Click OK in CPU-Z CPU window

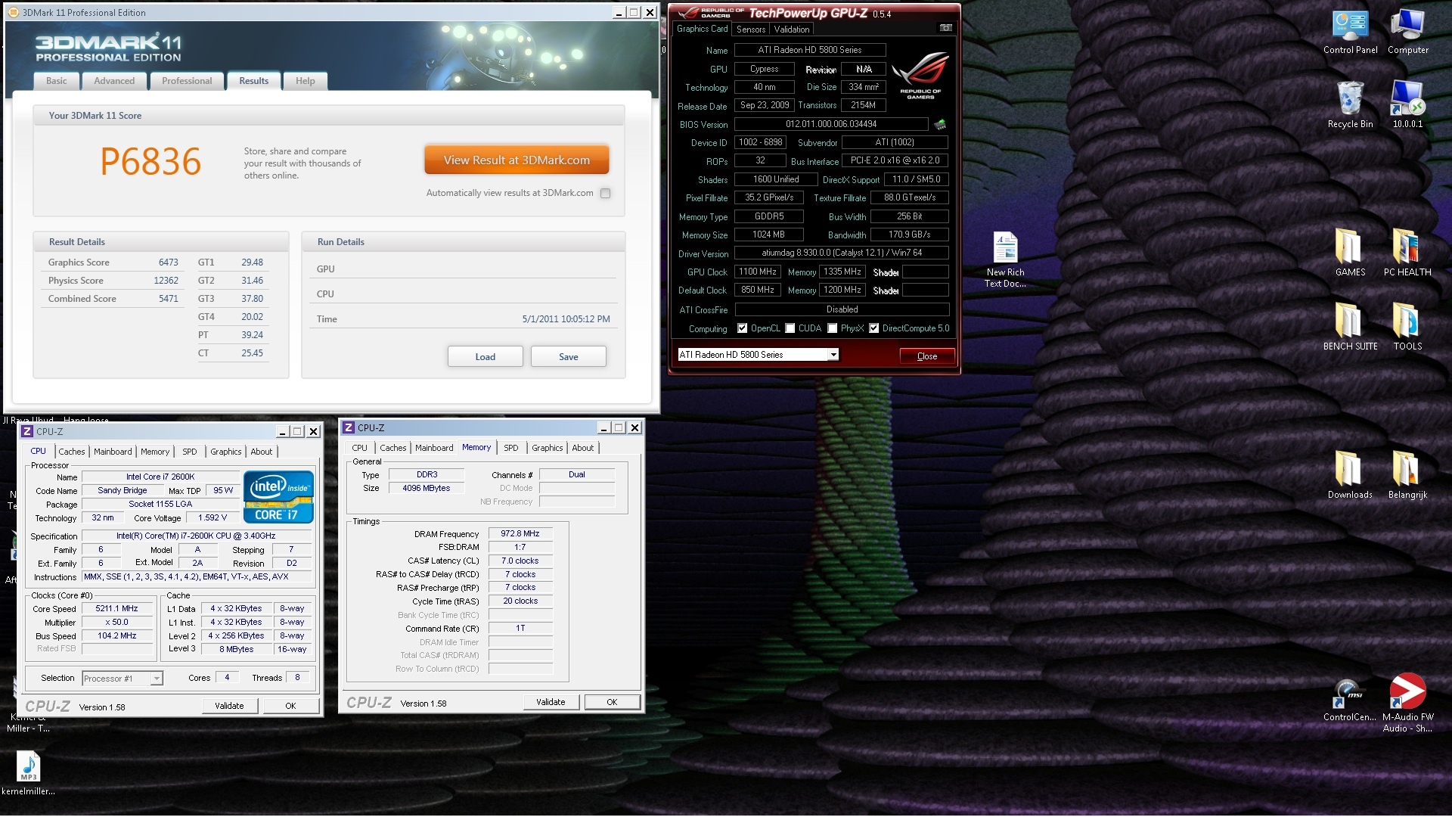point(290,706)
